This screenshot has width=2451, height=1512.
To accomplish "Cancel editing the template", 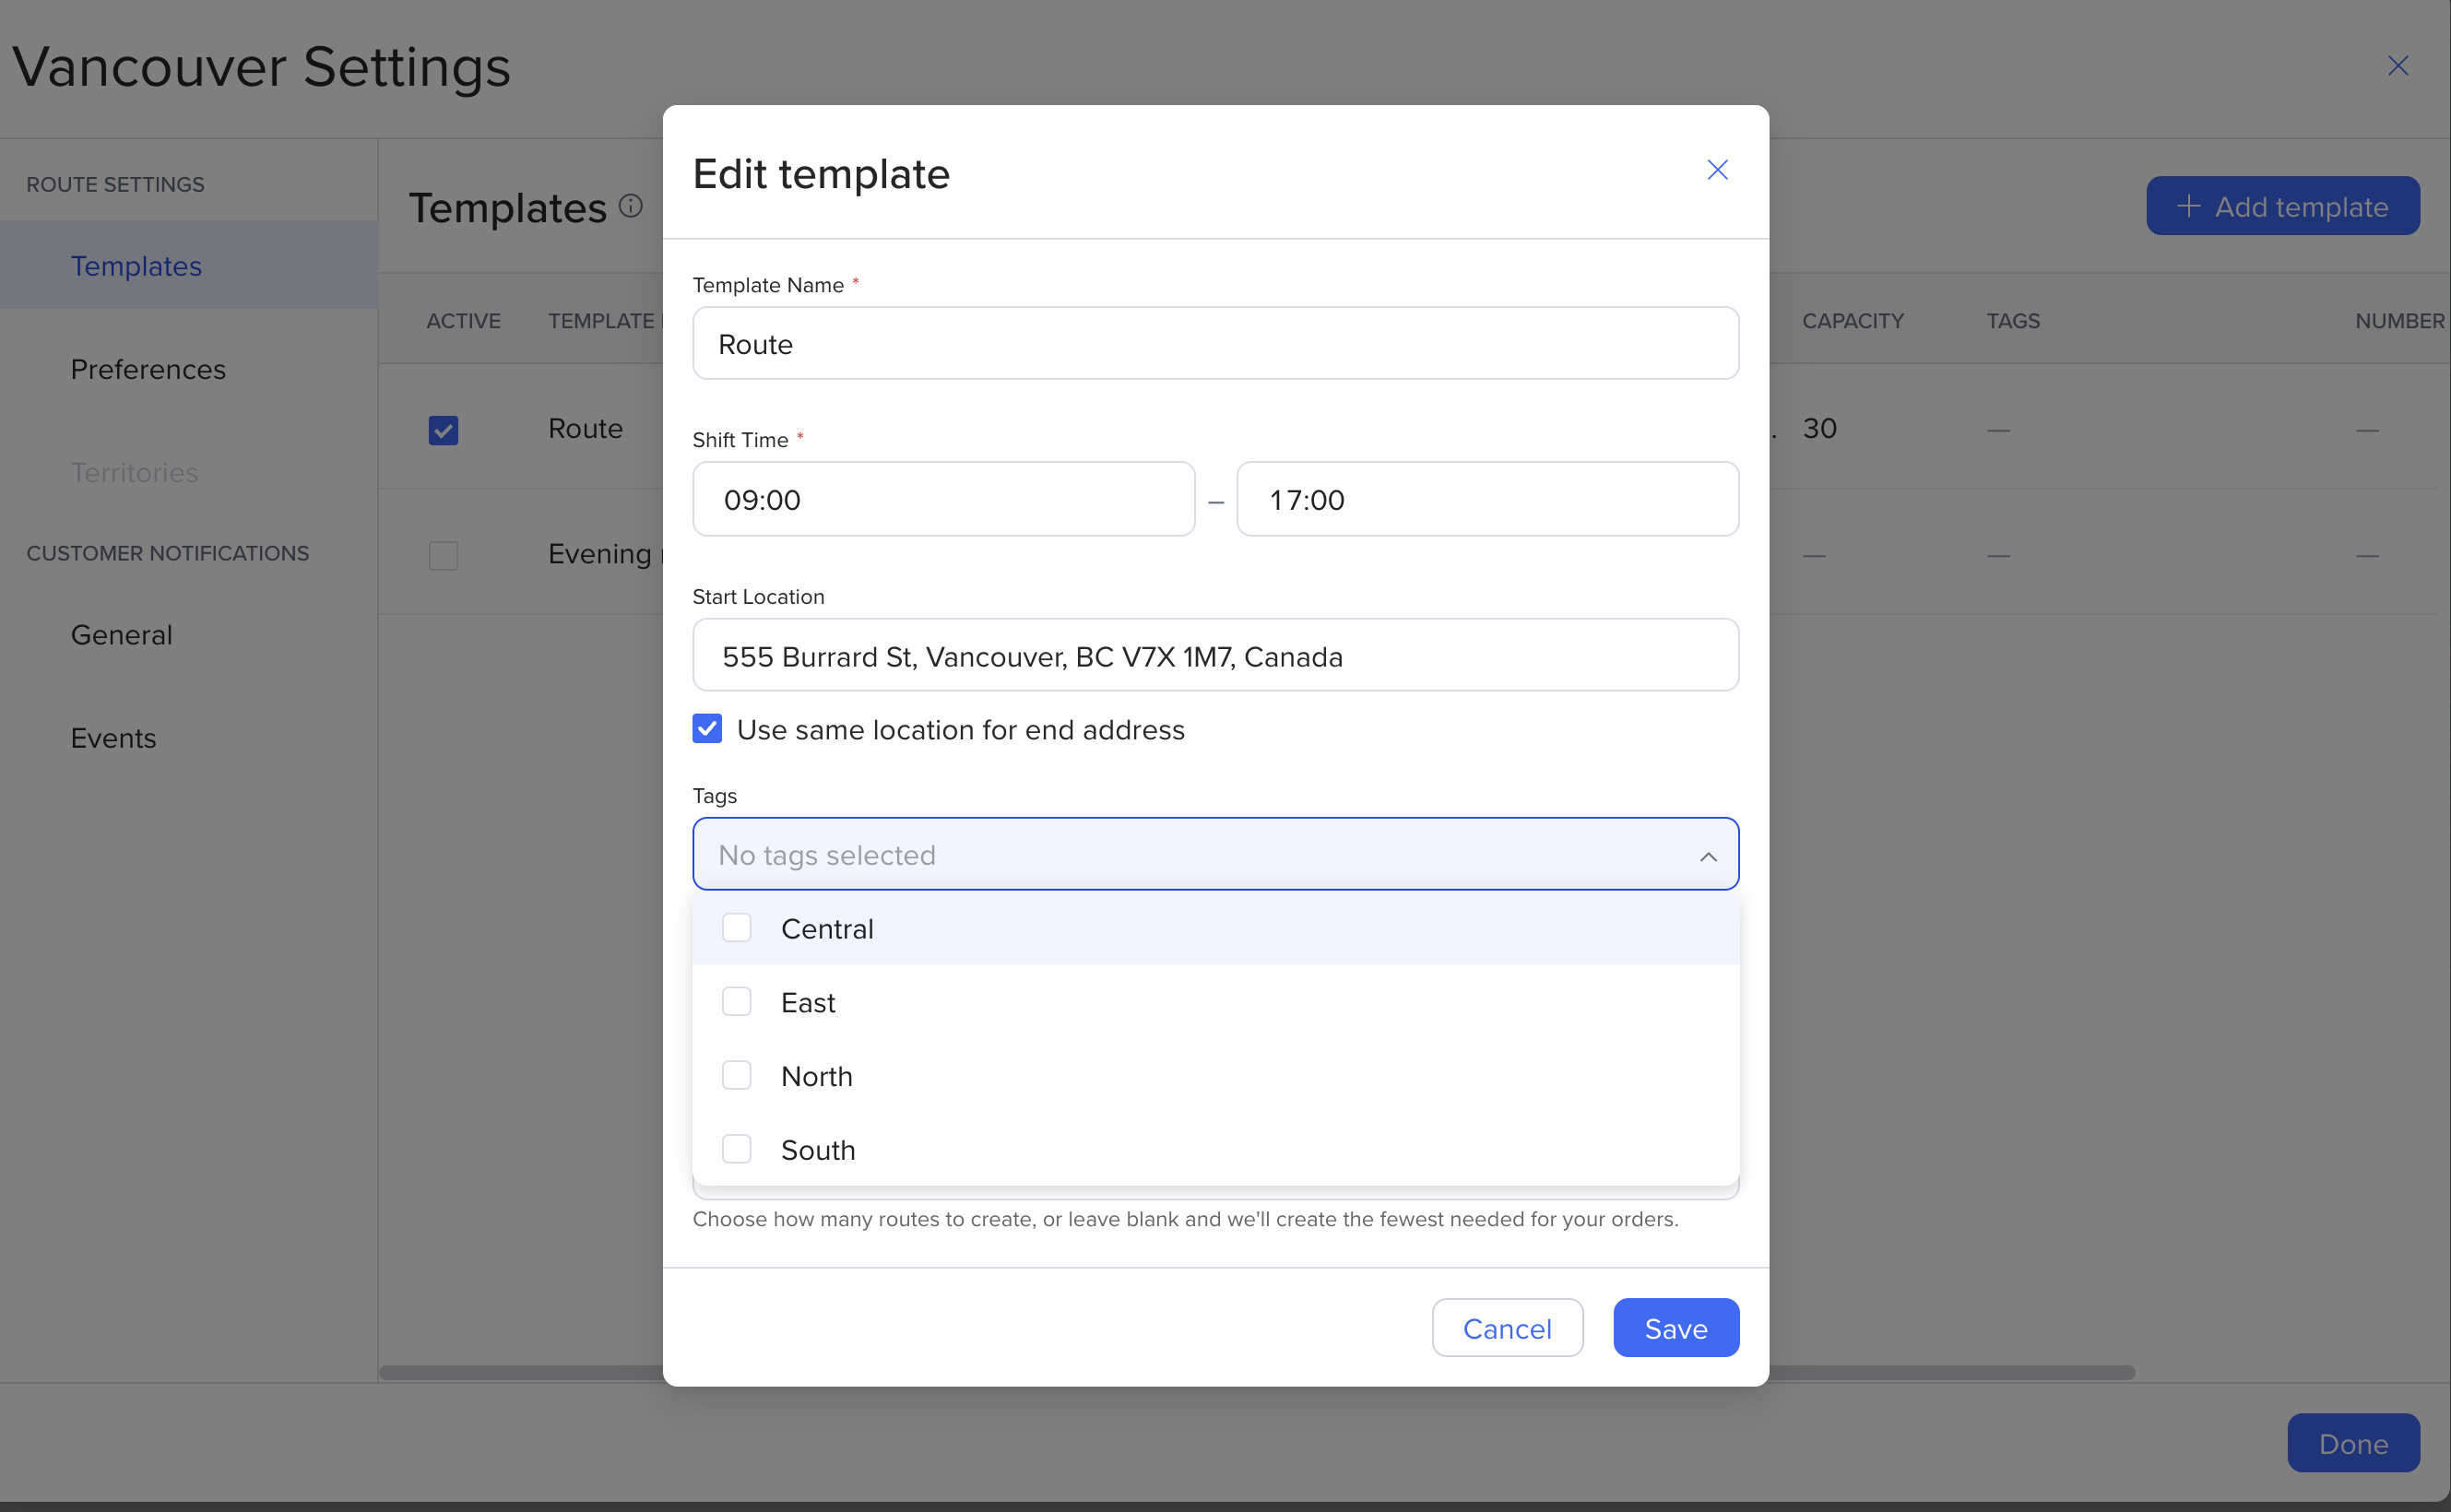I will coord(1506,1328).
